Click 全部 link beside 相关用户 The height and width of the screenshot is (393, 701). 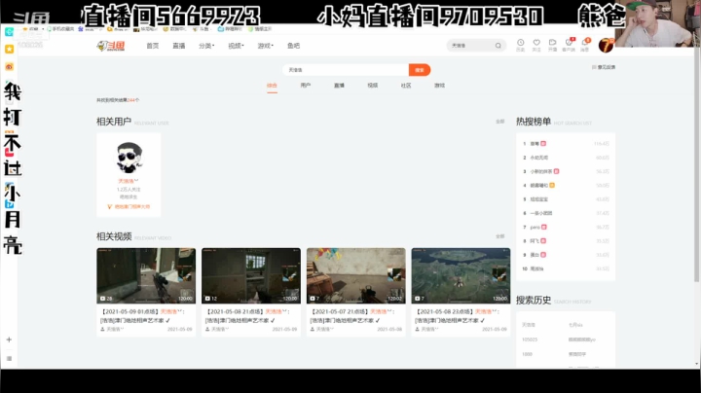tap(499, 122)
